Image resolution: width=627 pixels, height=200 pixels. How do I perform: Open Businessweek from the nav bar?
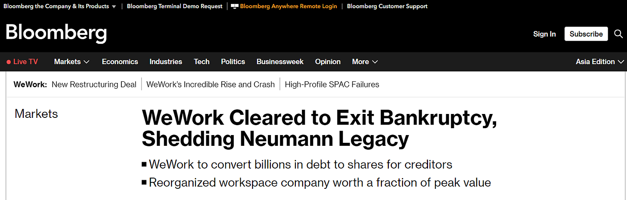coord(280,62)
